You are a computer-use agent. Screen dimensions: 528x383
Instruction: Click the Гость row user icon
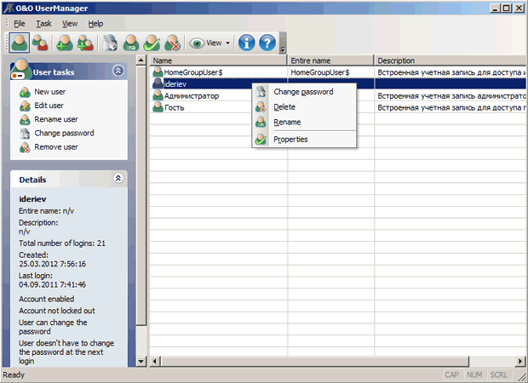click(x=158, y=107)
